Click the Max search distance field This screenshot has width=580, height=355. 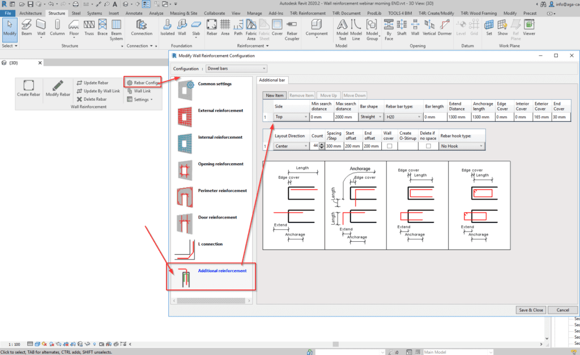point(346,117)
